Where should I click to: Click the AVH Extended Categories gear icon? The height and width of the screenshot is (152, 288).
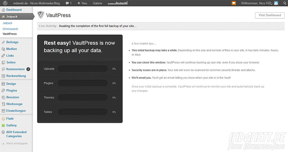3,132
